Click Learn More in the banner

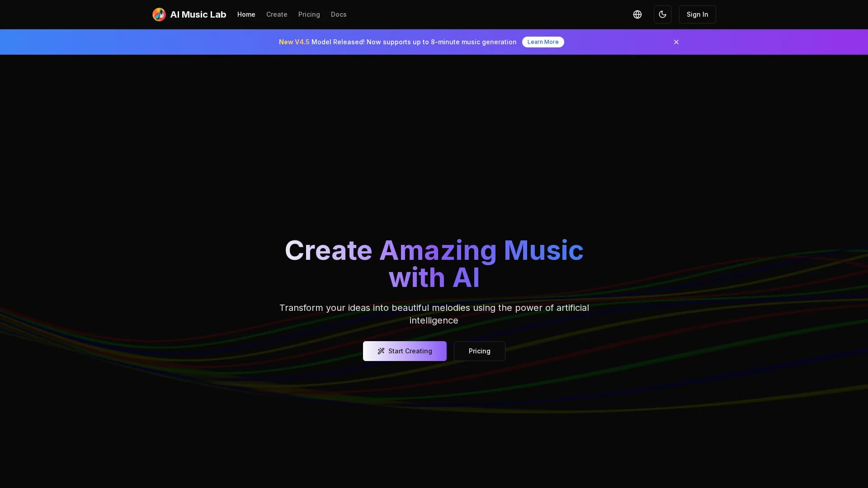coord(543,42)
